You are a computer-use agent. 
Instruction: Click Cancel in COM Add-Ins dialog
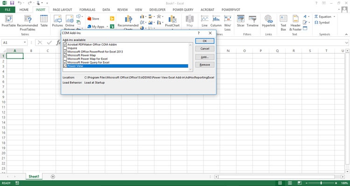click(205, 49)
